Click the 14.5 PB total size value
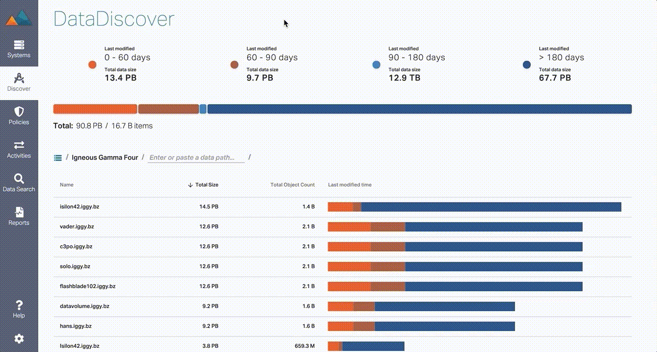The image size is (657, 352). point(209,207)
